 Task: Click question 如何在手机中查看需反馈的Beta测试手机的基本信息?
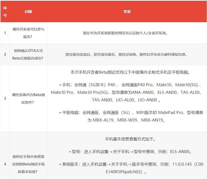28,164
